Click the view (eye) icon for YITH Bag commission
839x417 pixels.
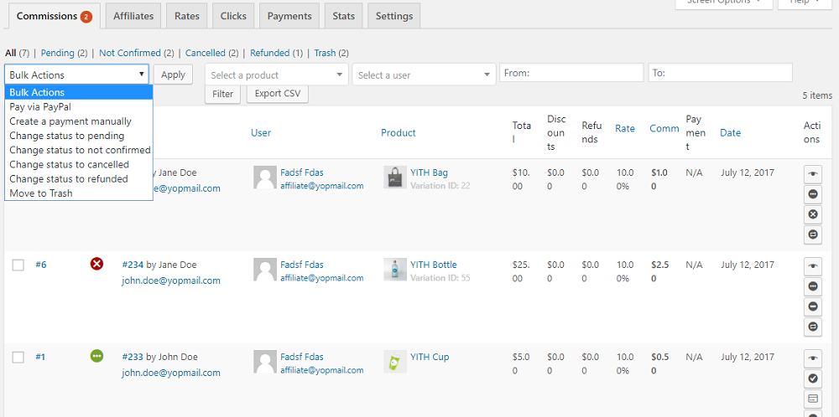tap(812, 174)
